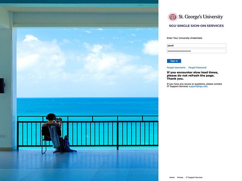Open the Privacy footer link
Viewport: 242px width, 181px height.
point(180,177)
